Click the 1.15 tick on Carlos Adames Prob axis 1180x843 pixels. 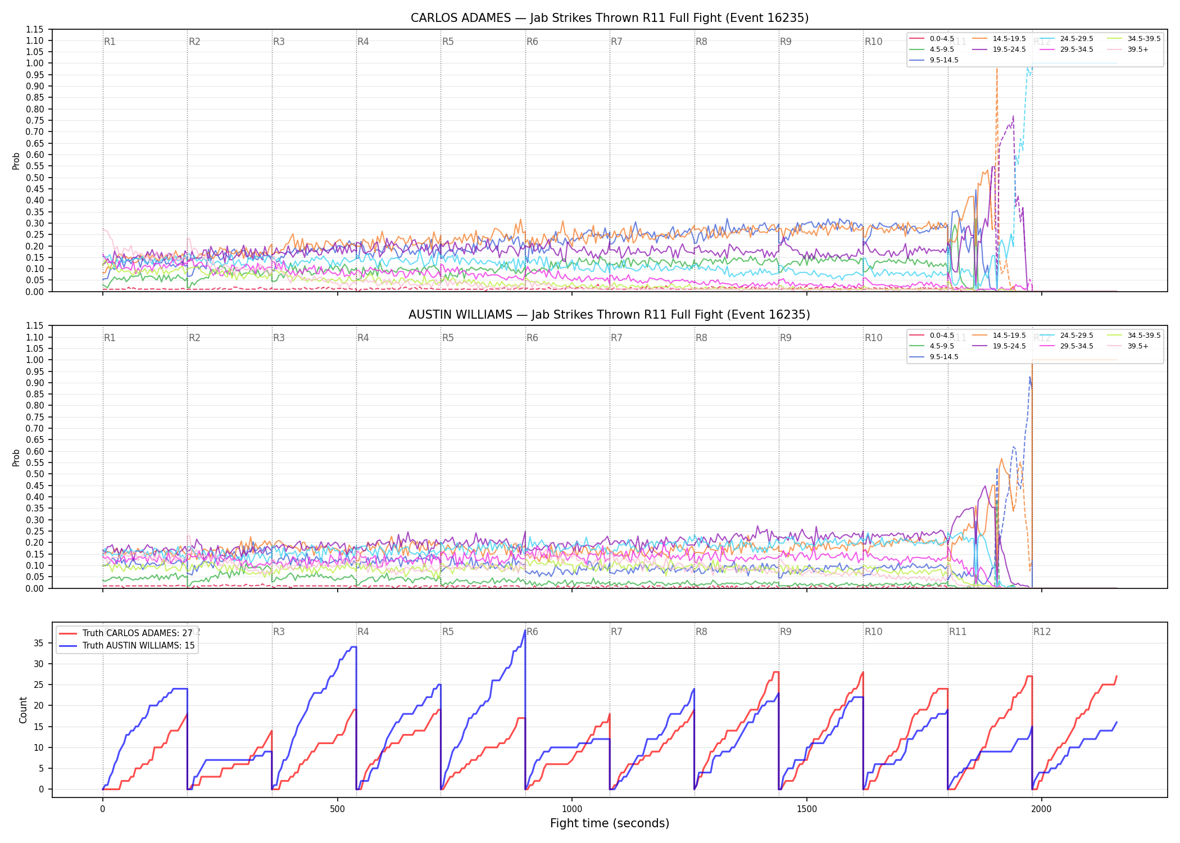(35, 29)
